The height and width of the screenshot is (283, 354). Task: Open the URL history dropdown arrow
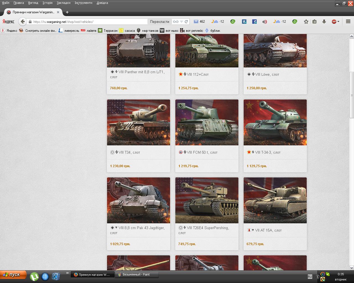pos(181,22)
